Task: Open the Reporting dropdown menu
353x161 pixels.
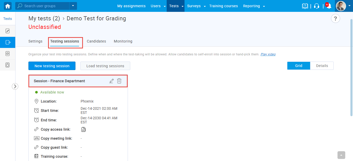Action: pos(254,6)
